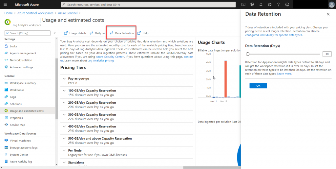Open the user account avatar
This screenshot has height=169, width=336.
click(x=331, y=5)
